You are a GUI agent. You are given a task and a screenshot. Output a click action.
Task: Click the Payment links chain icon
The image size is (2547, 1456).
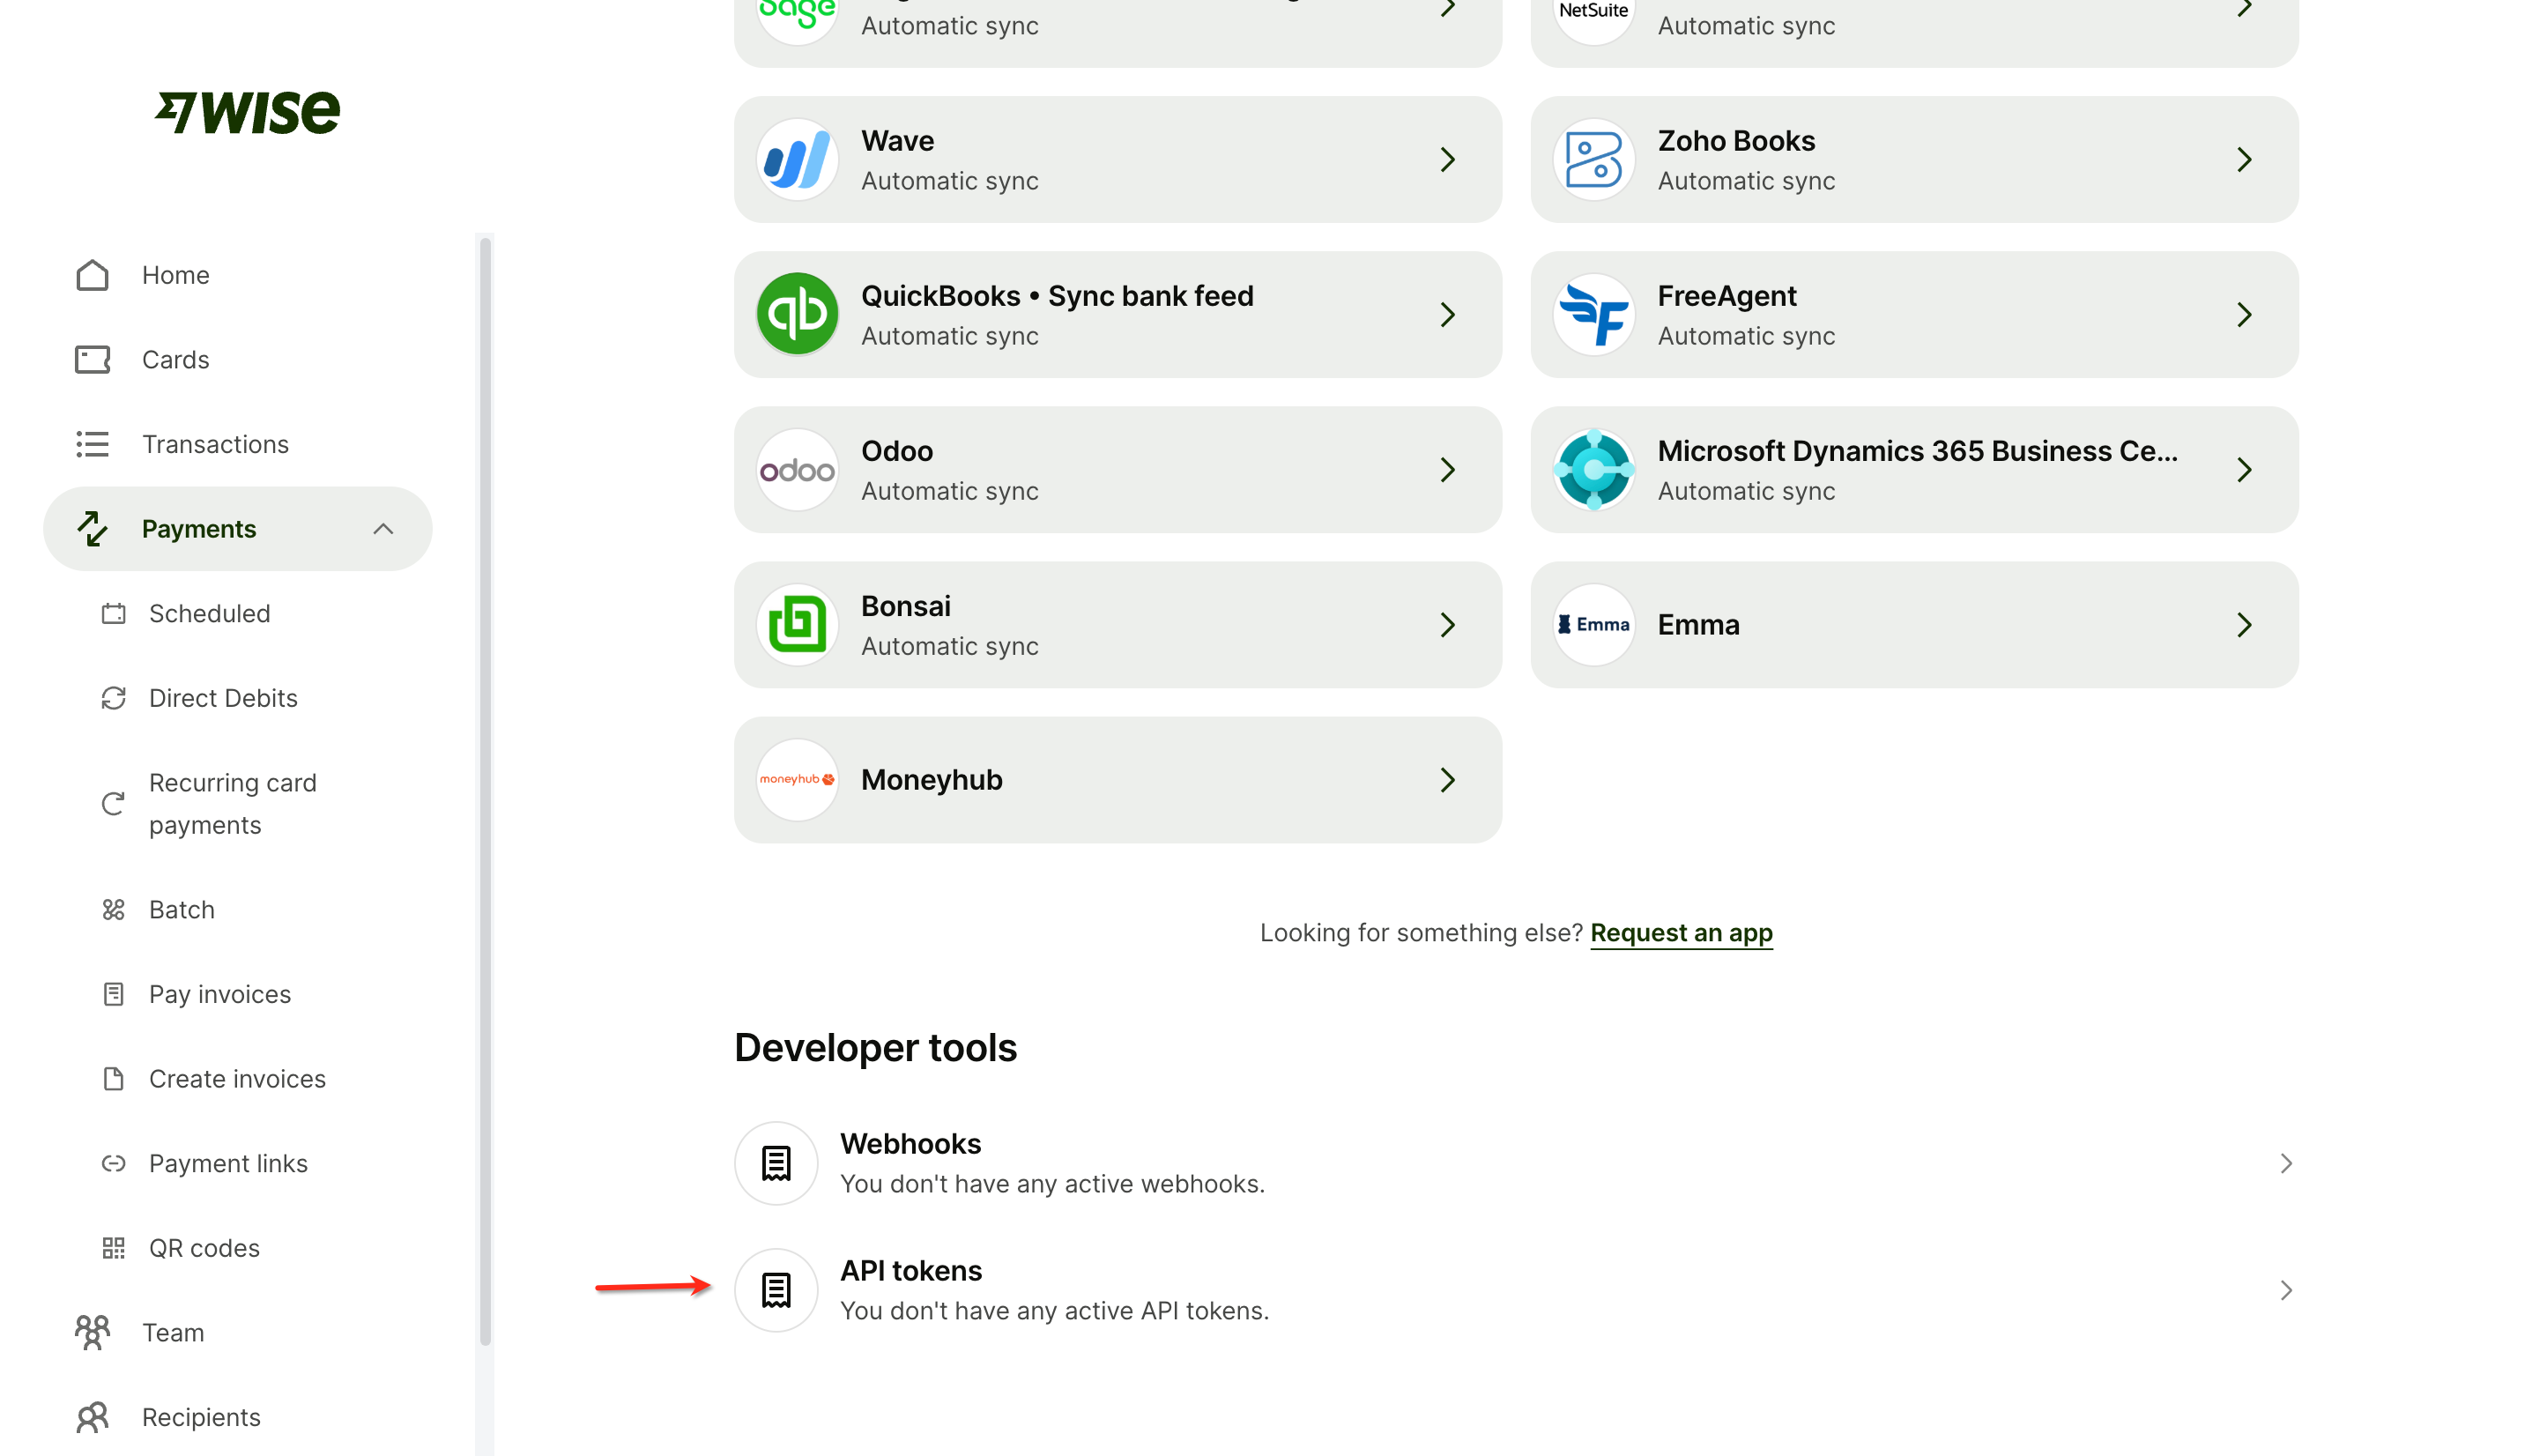click(114, 1163)
